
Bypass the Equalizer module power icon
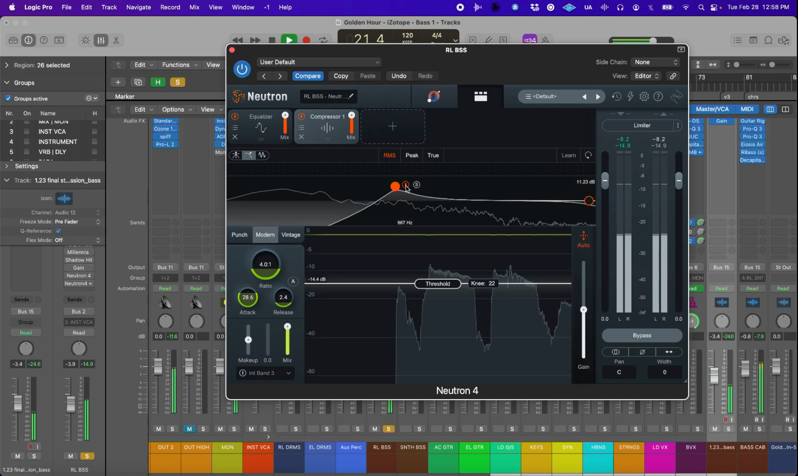click(235, 116)
